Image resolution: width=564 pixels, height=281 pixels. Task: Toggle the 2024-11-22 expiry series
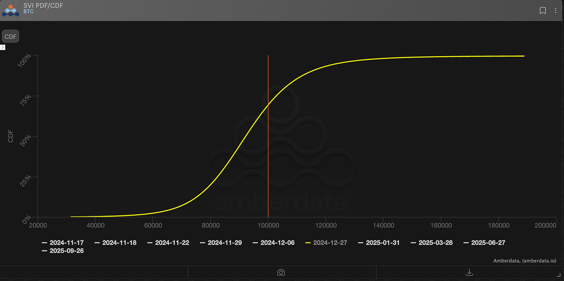tap(168, 243)
